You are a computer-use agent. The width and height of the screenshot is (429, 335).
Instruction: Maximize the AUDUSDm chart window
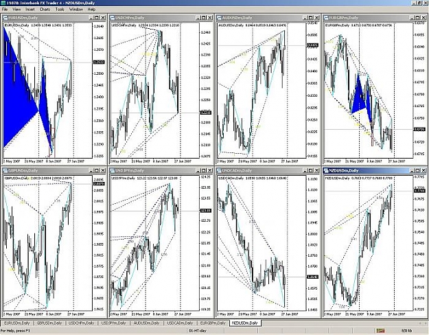(x=310, y=18)
